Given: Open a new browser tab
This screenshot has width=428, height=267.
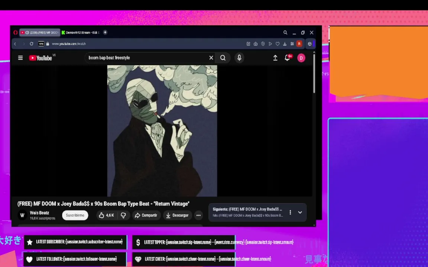Looking at the screenshot, I should pos(105,32).
